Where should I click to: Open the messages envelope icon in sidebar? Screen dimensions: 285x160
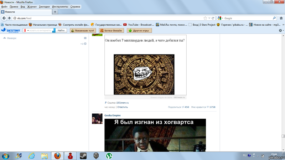coord(85,38)
